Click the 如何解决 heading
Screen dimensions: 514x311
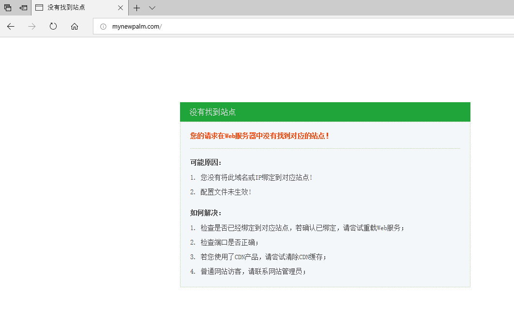pos(206,213)
